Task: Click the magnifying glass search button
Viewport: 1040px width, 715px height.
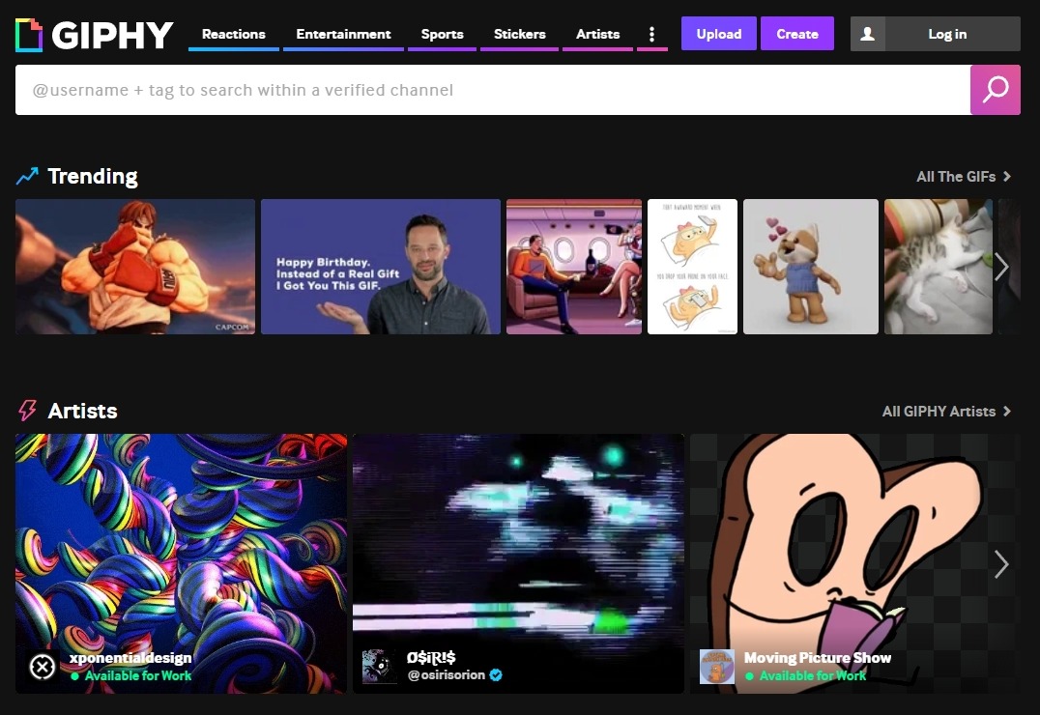Action: [x=995, y=90]
